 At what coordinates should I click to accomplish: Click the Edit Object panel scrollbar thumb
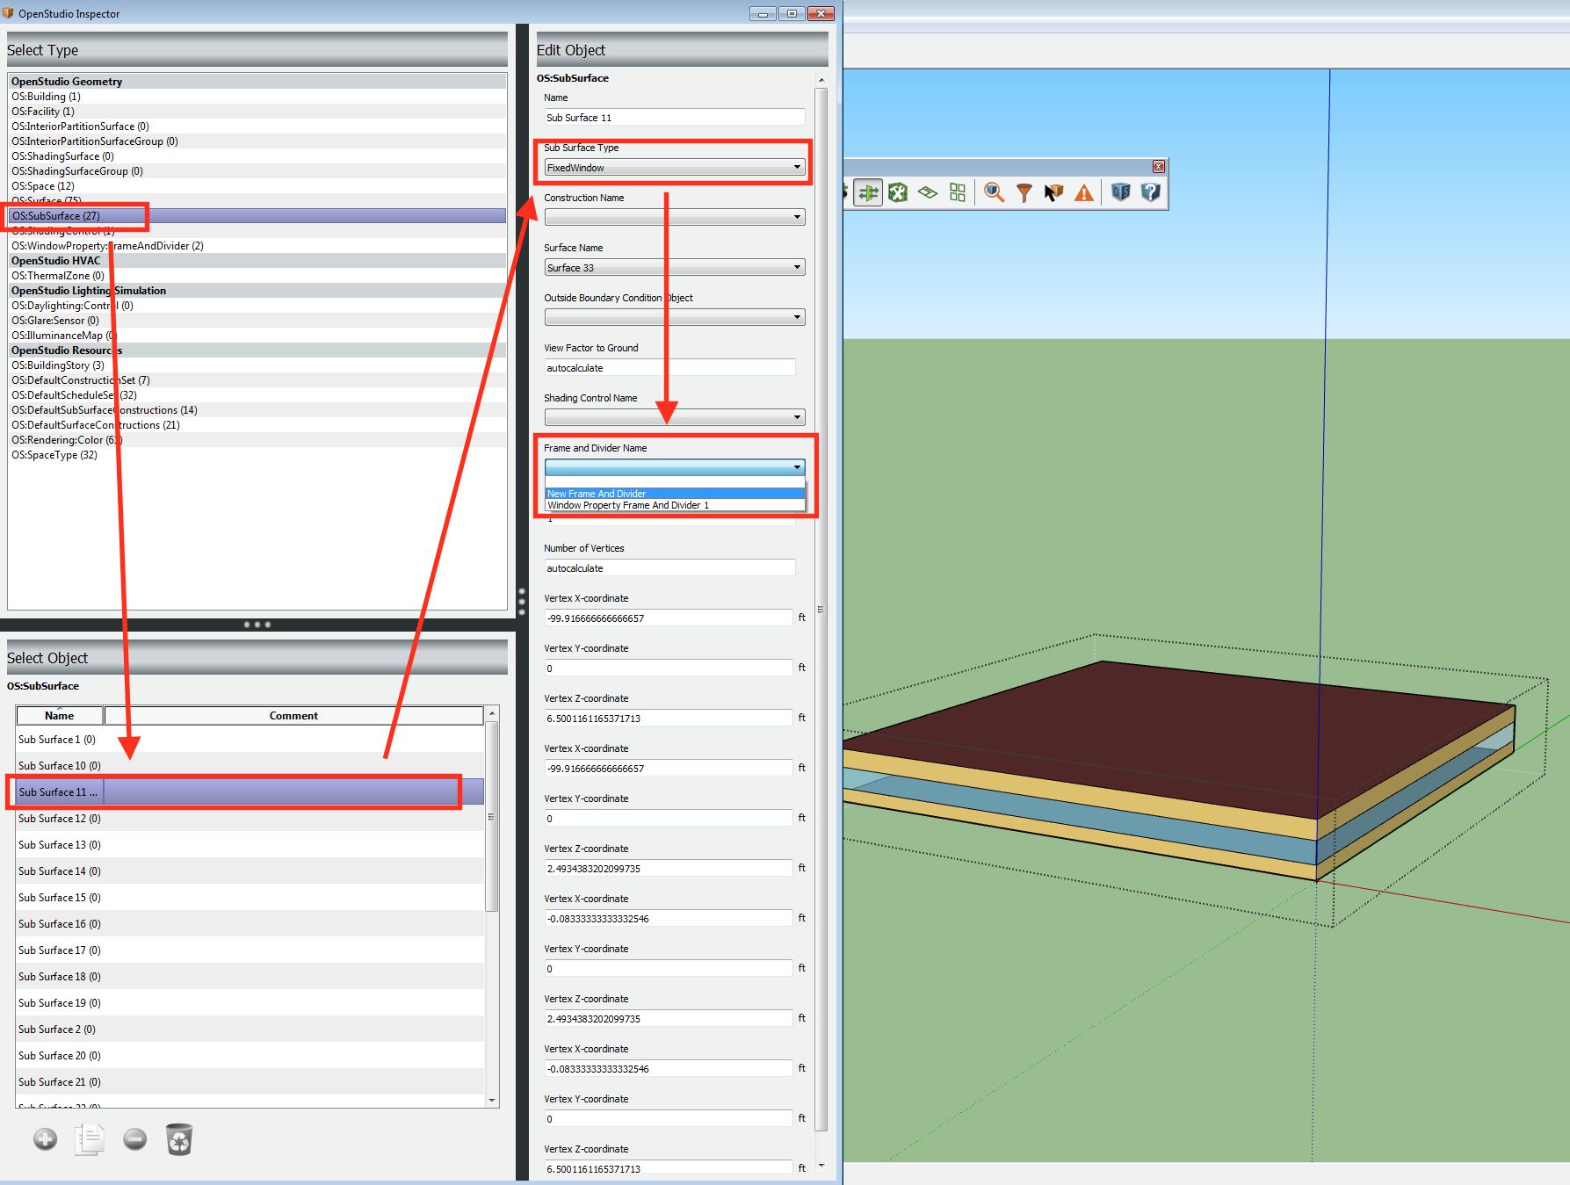tap(821, 609)
